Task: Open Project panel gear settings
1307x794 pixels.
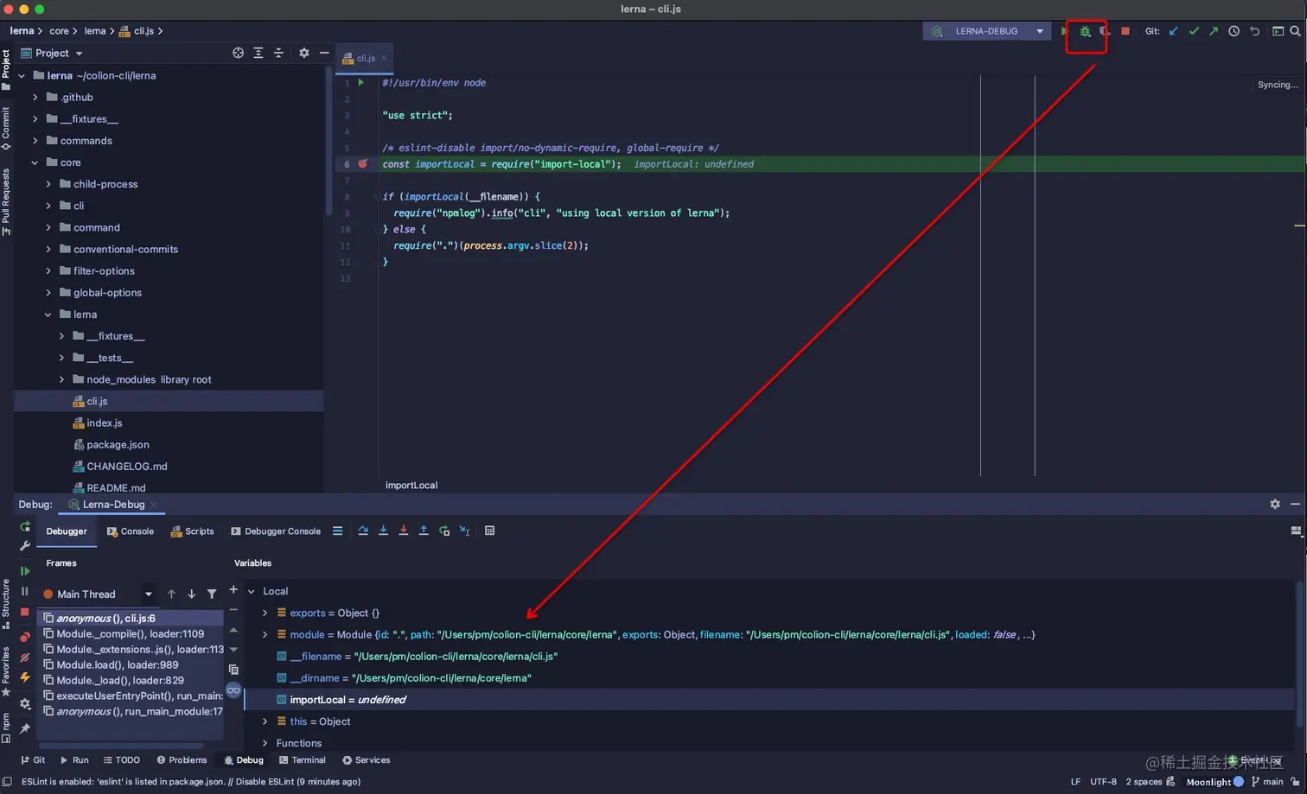Action: (303, 53)
